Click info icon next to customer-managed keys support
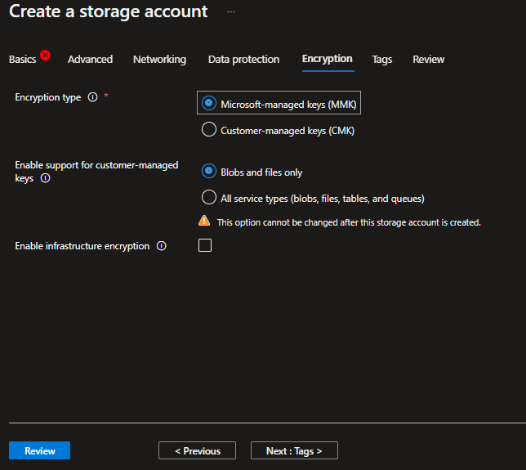Image resolution: width=526 pixels, height=470 pixels. click(45, 178)
